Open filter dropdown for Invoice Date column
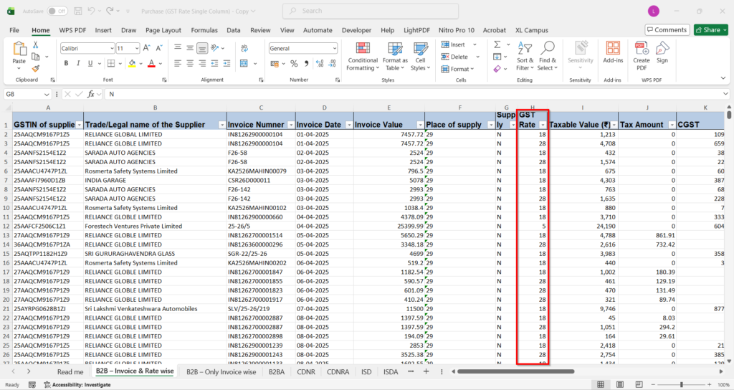Image resolution: width=734 pixels, height=390 pixels. [x=349, y=125]
